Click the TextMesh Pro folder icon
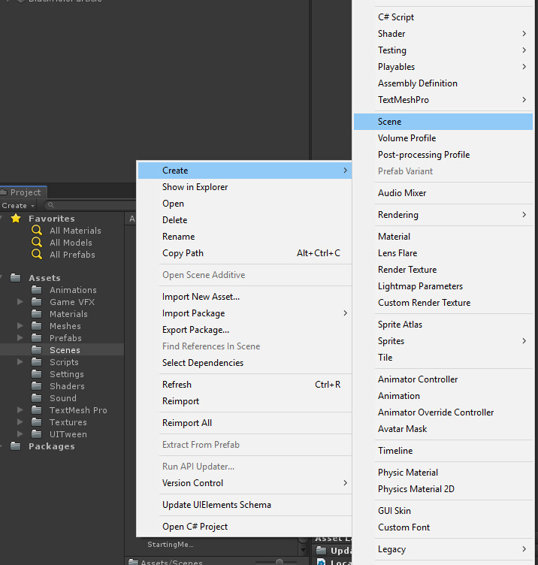This screenshot has height=565, width=538. (36, 409)
